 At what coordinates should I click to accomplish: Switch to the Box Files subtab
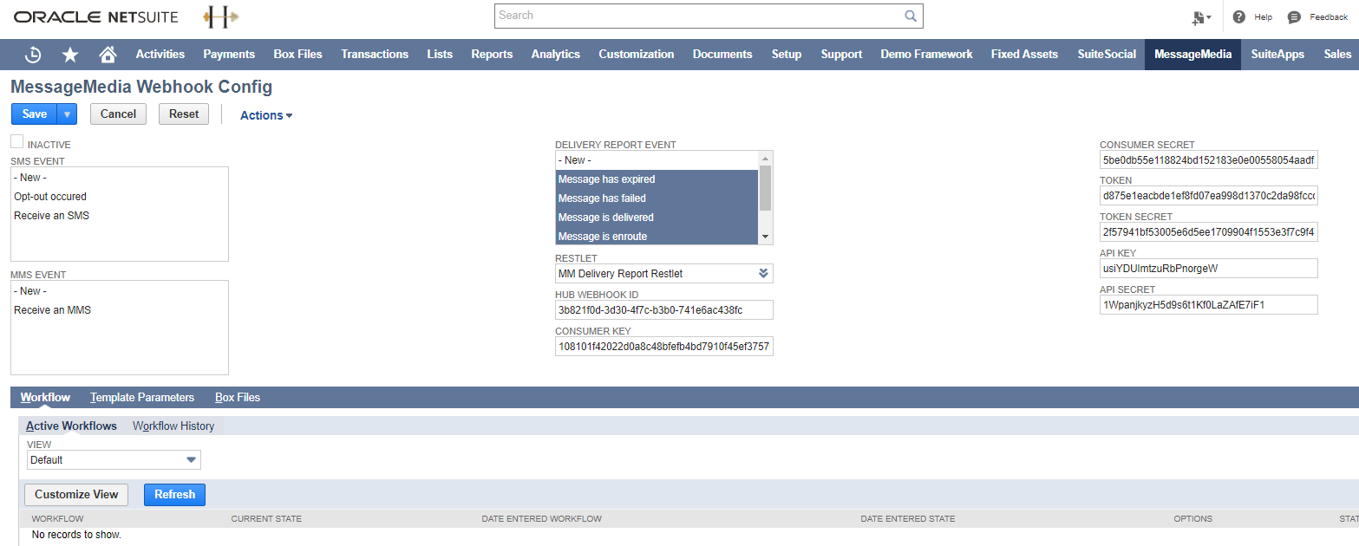point(238,398)
